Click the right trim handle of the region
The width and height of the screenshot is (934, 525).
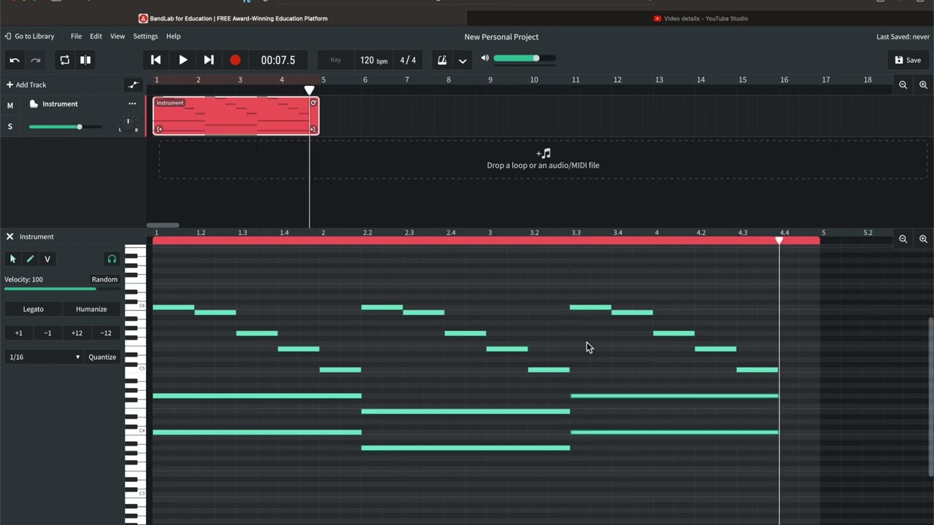tap(313, 129)
